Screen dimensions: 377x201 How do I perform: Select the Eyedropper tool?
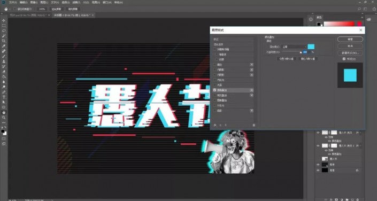click(4, 46)
